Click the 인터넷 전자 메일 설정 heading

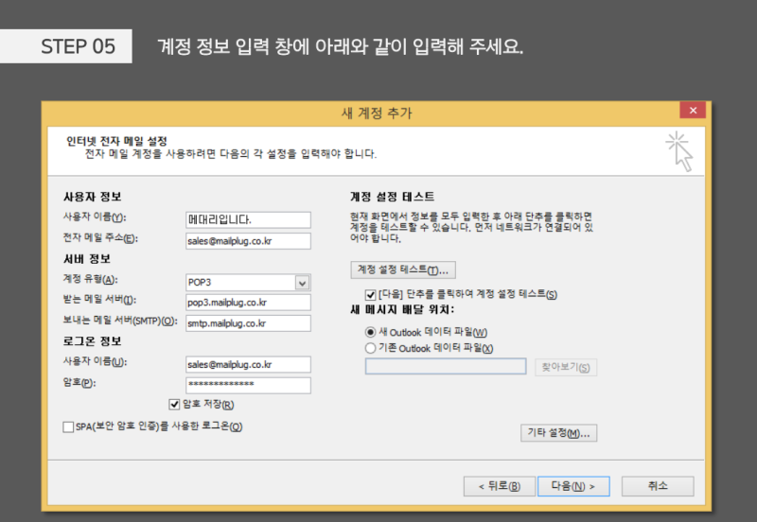click(116, 141)
